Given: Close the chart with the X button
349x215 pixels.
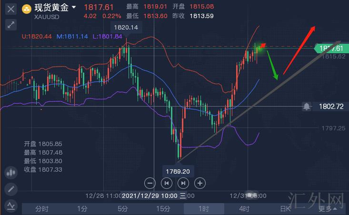Looking at the screenshot, I should point(10,9).
